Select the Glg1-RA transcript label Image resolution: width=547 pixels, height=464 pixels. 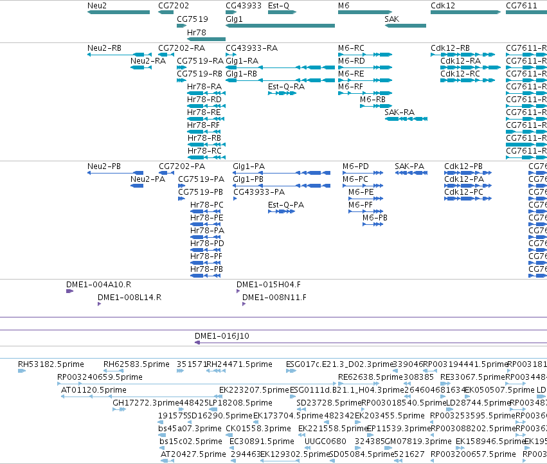(242, 60)
